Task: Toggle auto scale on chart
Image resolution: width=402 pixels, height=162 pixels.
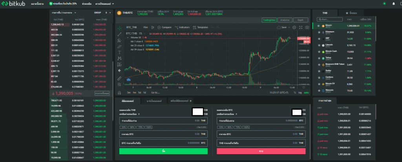Action: click(306, 93)
